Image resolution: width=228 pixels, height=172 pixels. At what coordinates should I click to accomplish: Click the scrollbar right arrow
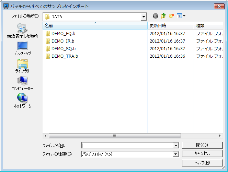coord(220,136)
